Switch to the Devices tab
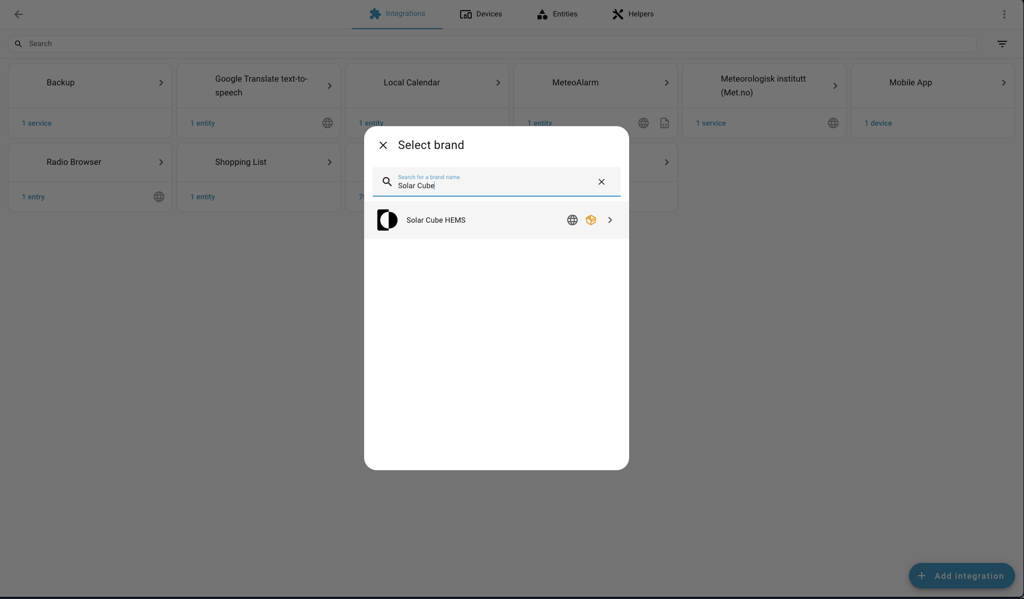The width and height of the screenshot is (1024, 599). (481, 14)
